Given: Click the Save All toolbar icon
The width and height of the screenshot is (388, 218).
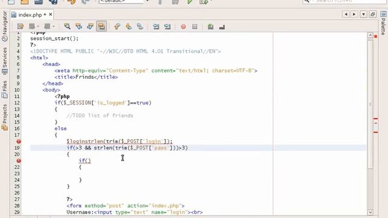Looking at the screenshot, I should 53,2.
